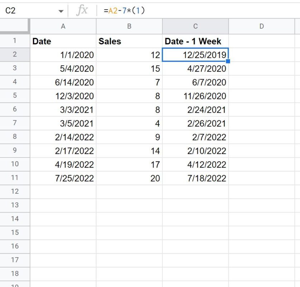Screen dimensions: 300x287
Task: Select cell containing 2/24/2021
Action: pyautogui.click(x=195, y=110)
